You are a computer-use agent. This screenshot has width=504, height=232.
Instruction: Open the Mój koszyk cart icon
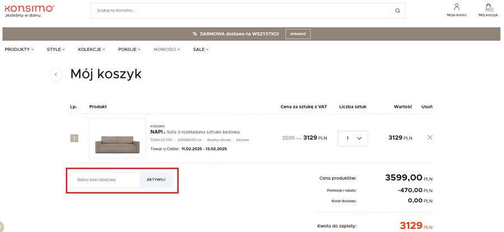488,10
